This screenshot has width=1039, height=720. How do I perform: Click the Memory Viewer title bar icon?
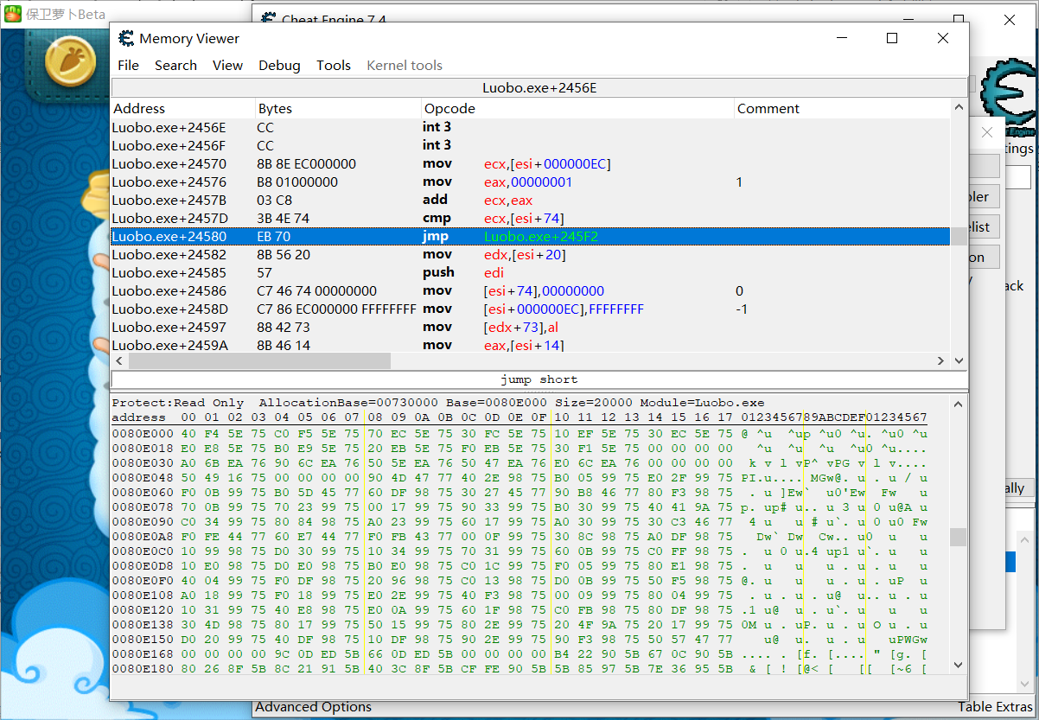tap(126, 38)
